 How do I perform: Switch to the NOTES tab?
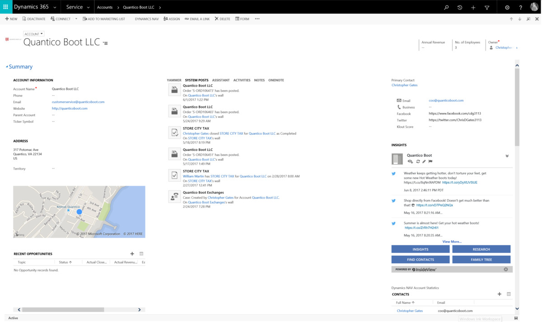tap(259, 80)
